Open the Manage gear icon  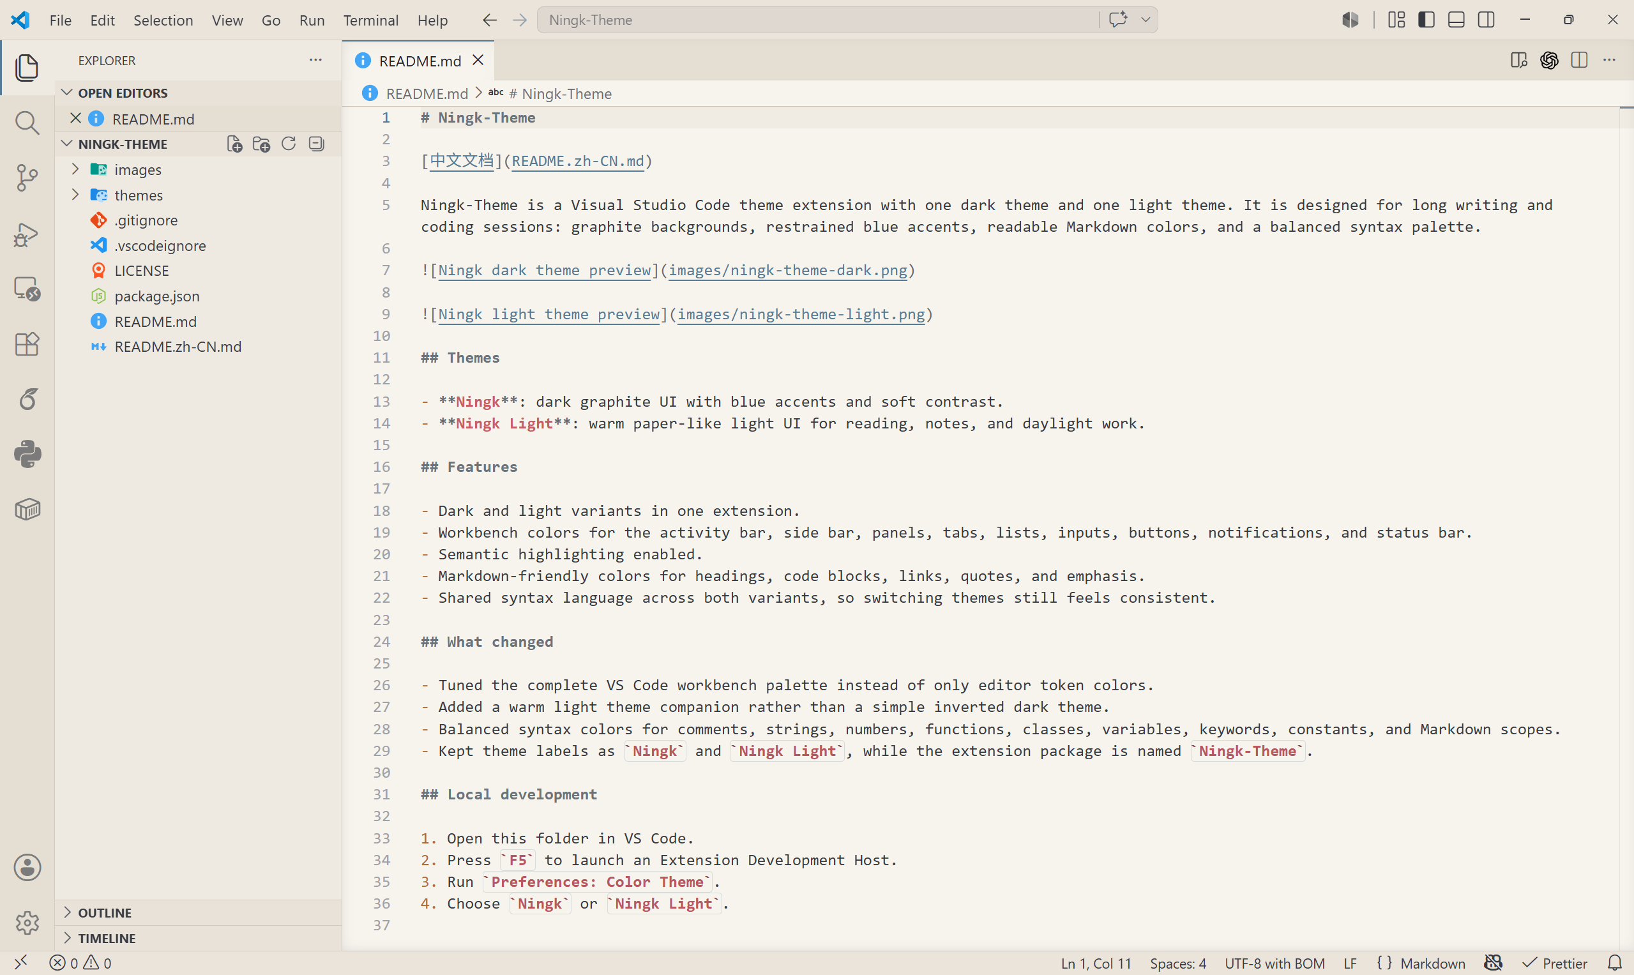click(27, 923)
